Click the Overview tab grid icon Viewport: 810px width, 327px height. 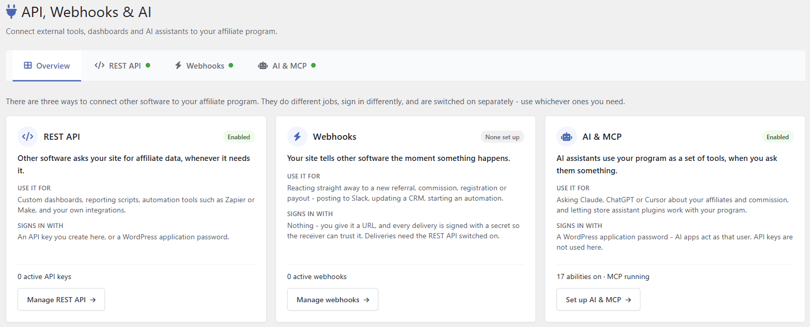point(28,66)
